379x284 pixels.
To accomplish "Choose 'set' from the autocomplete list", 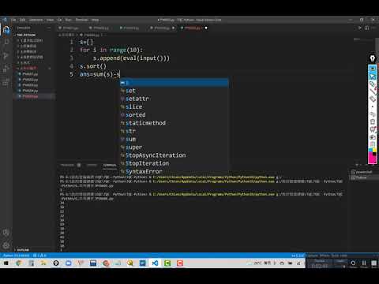I will 174,91.
